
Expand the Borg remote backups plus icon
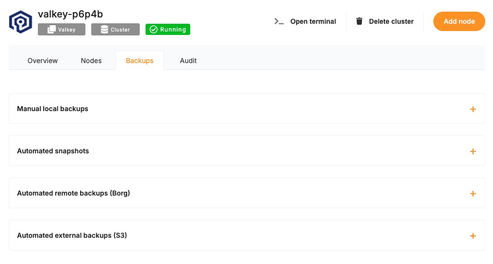(x=473, y=194)
